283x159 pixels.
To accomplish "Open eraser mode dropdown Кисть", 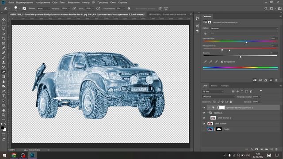I will click(43, 8).
